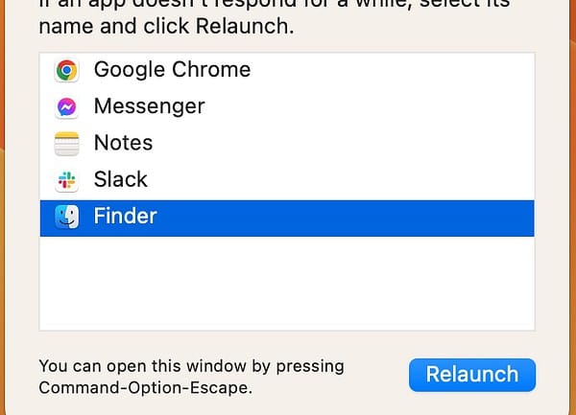Viewport: 576px width, 415px height.
Task: Click the Notes app icon
Action: point(66,144)
